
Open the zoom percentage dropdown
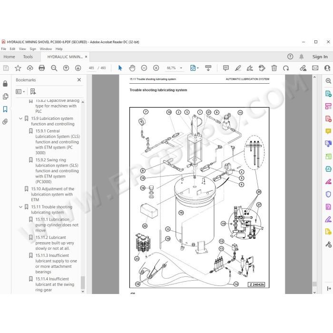(181, 68)
